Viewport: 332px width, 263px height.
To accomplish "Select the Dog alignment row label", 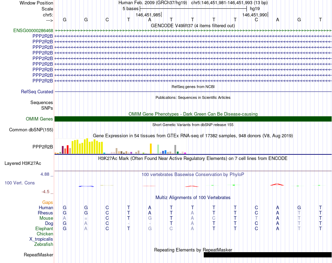I will click(49, 224).
